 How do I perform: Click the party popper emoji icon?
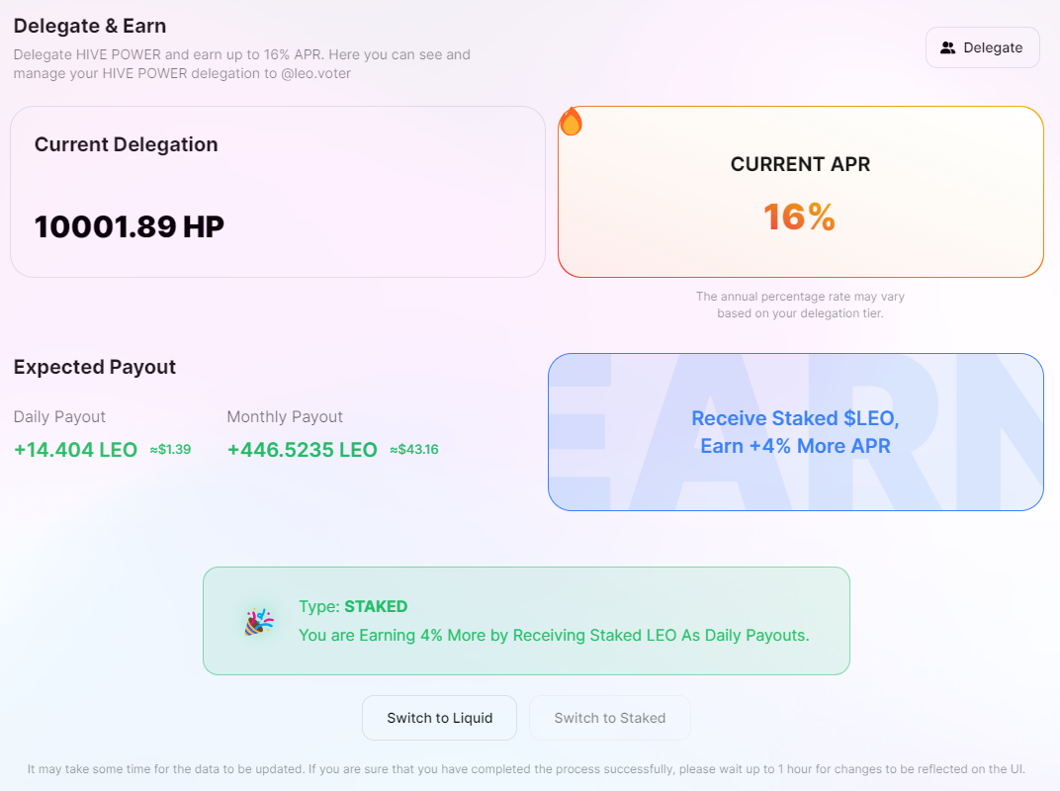point(259,621)
